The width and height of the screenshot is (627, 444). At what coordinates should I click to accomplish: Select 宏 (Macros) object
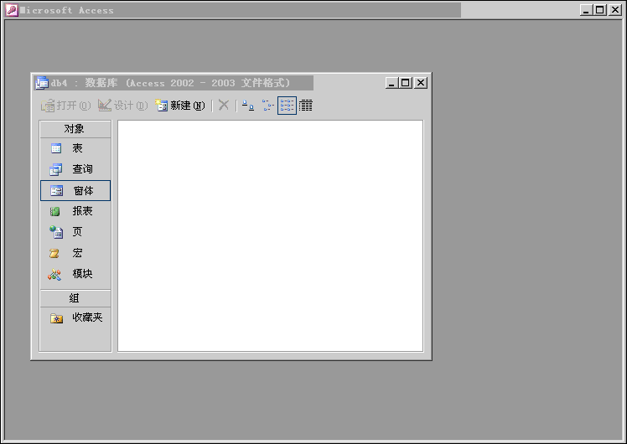pos(75,253)
